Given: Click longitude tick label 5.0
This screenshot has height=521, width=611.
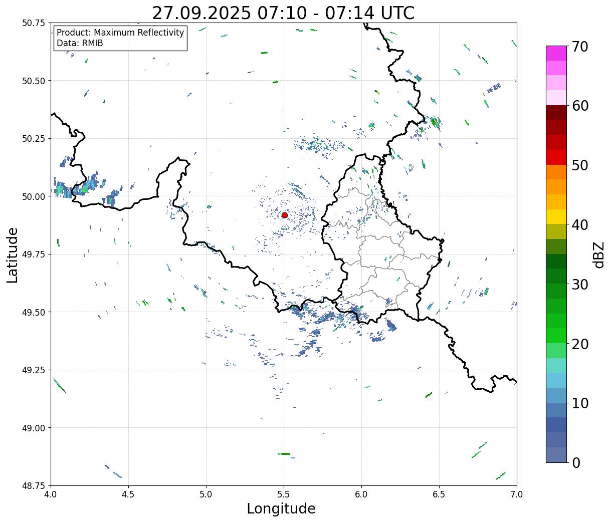Looking at the screenshot, I should pos(206,494).
